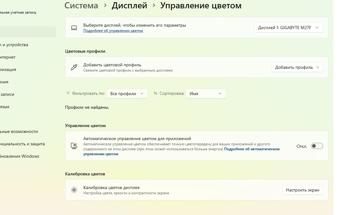The width and height of the screenshot is (357, 215).
Task: Open sidebar item ending 'нциальность и защита'
Action: pyautogui.click(x=22, y=144)
